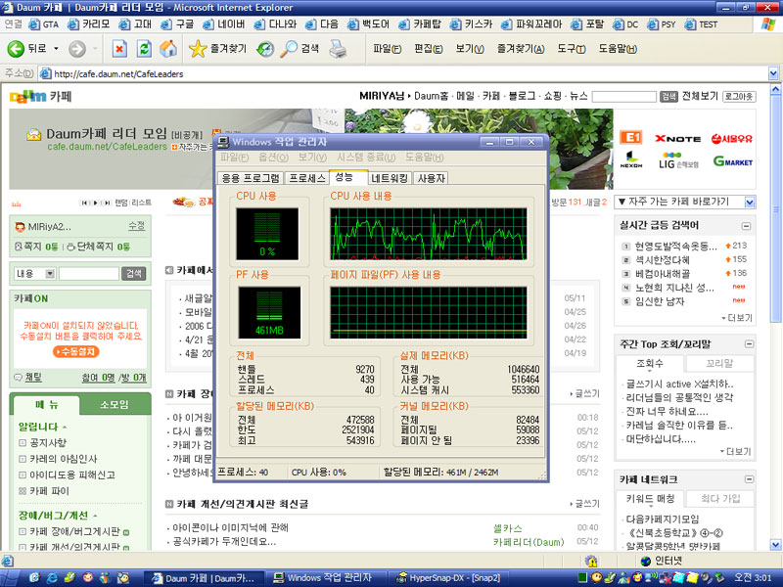Switch to the 프로세스 tab in Task Manager
This screenshot has width=783, height=587.
pyautogui.click(x=307, y=178)
